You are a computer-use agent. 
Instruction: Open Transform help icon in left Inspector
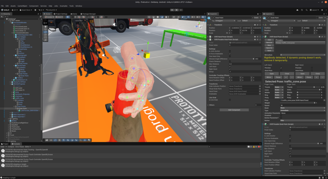point(255,25)
